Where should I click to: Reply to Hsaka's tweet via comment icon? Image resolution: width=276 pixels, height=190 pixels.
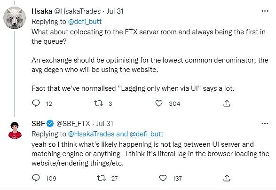click(x=36, y=103)
